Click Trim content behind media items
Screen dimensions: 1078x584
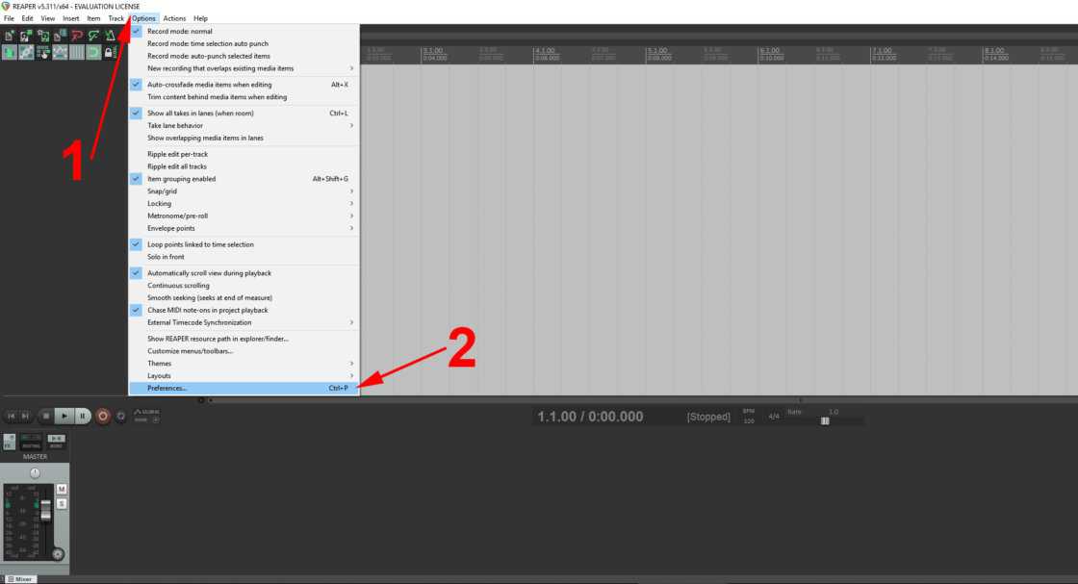coord(244,97)
